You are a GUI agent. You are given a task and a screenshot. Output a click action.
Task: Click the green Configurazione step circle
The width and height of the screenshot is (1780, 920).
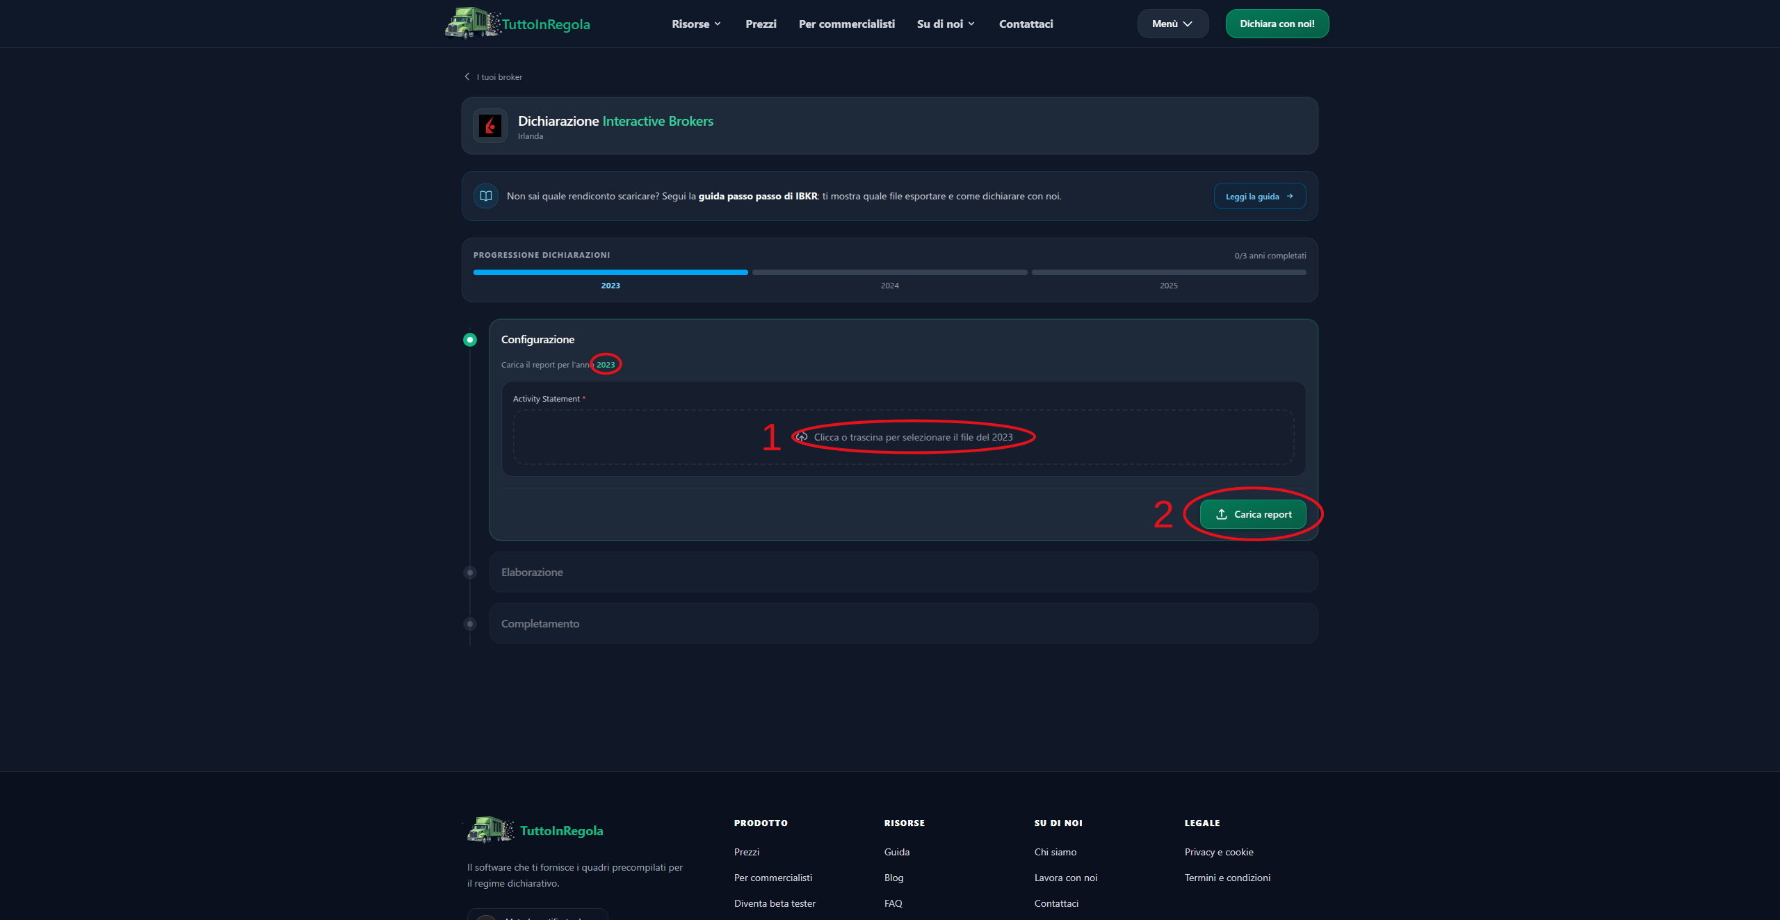(470, 340)
